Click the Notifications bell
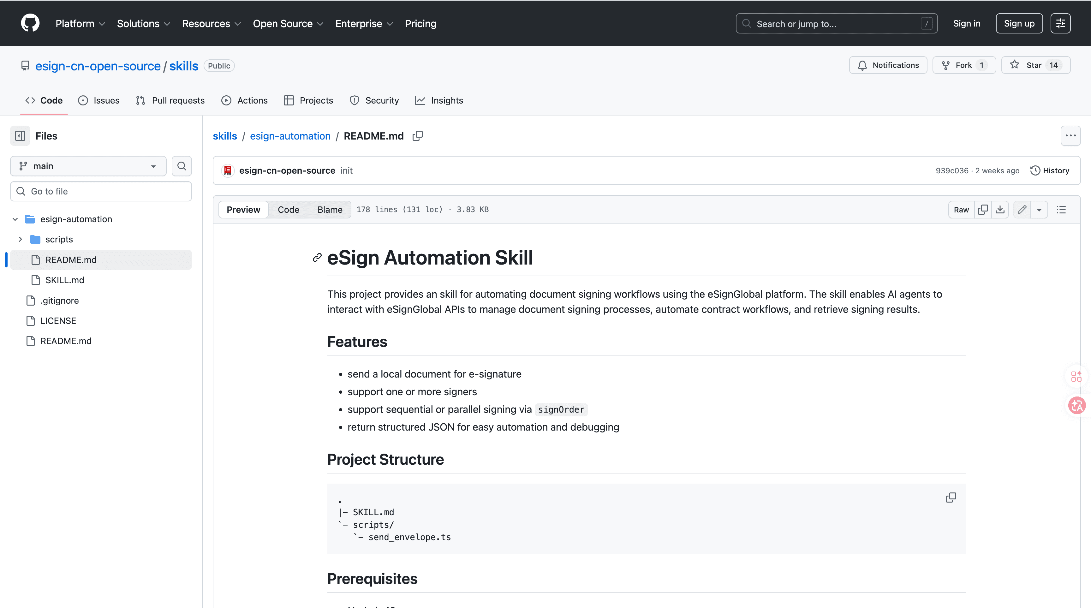 pos(888,65)
